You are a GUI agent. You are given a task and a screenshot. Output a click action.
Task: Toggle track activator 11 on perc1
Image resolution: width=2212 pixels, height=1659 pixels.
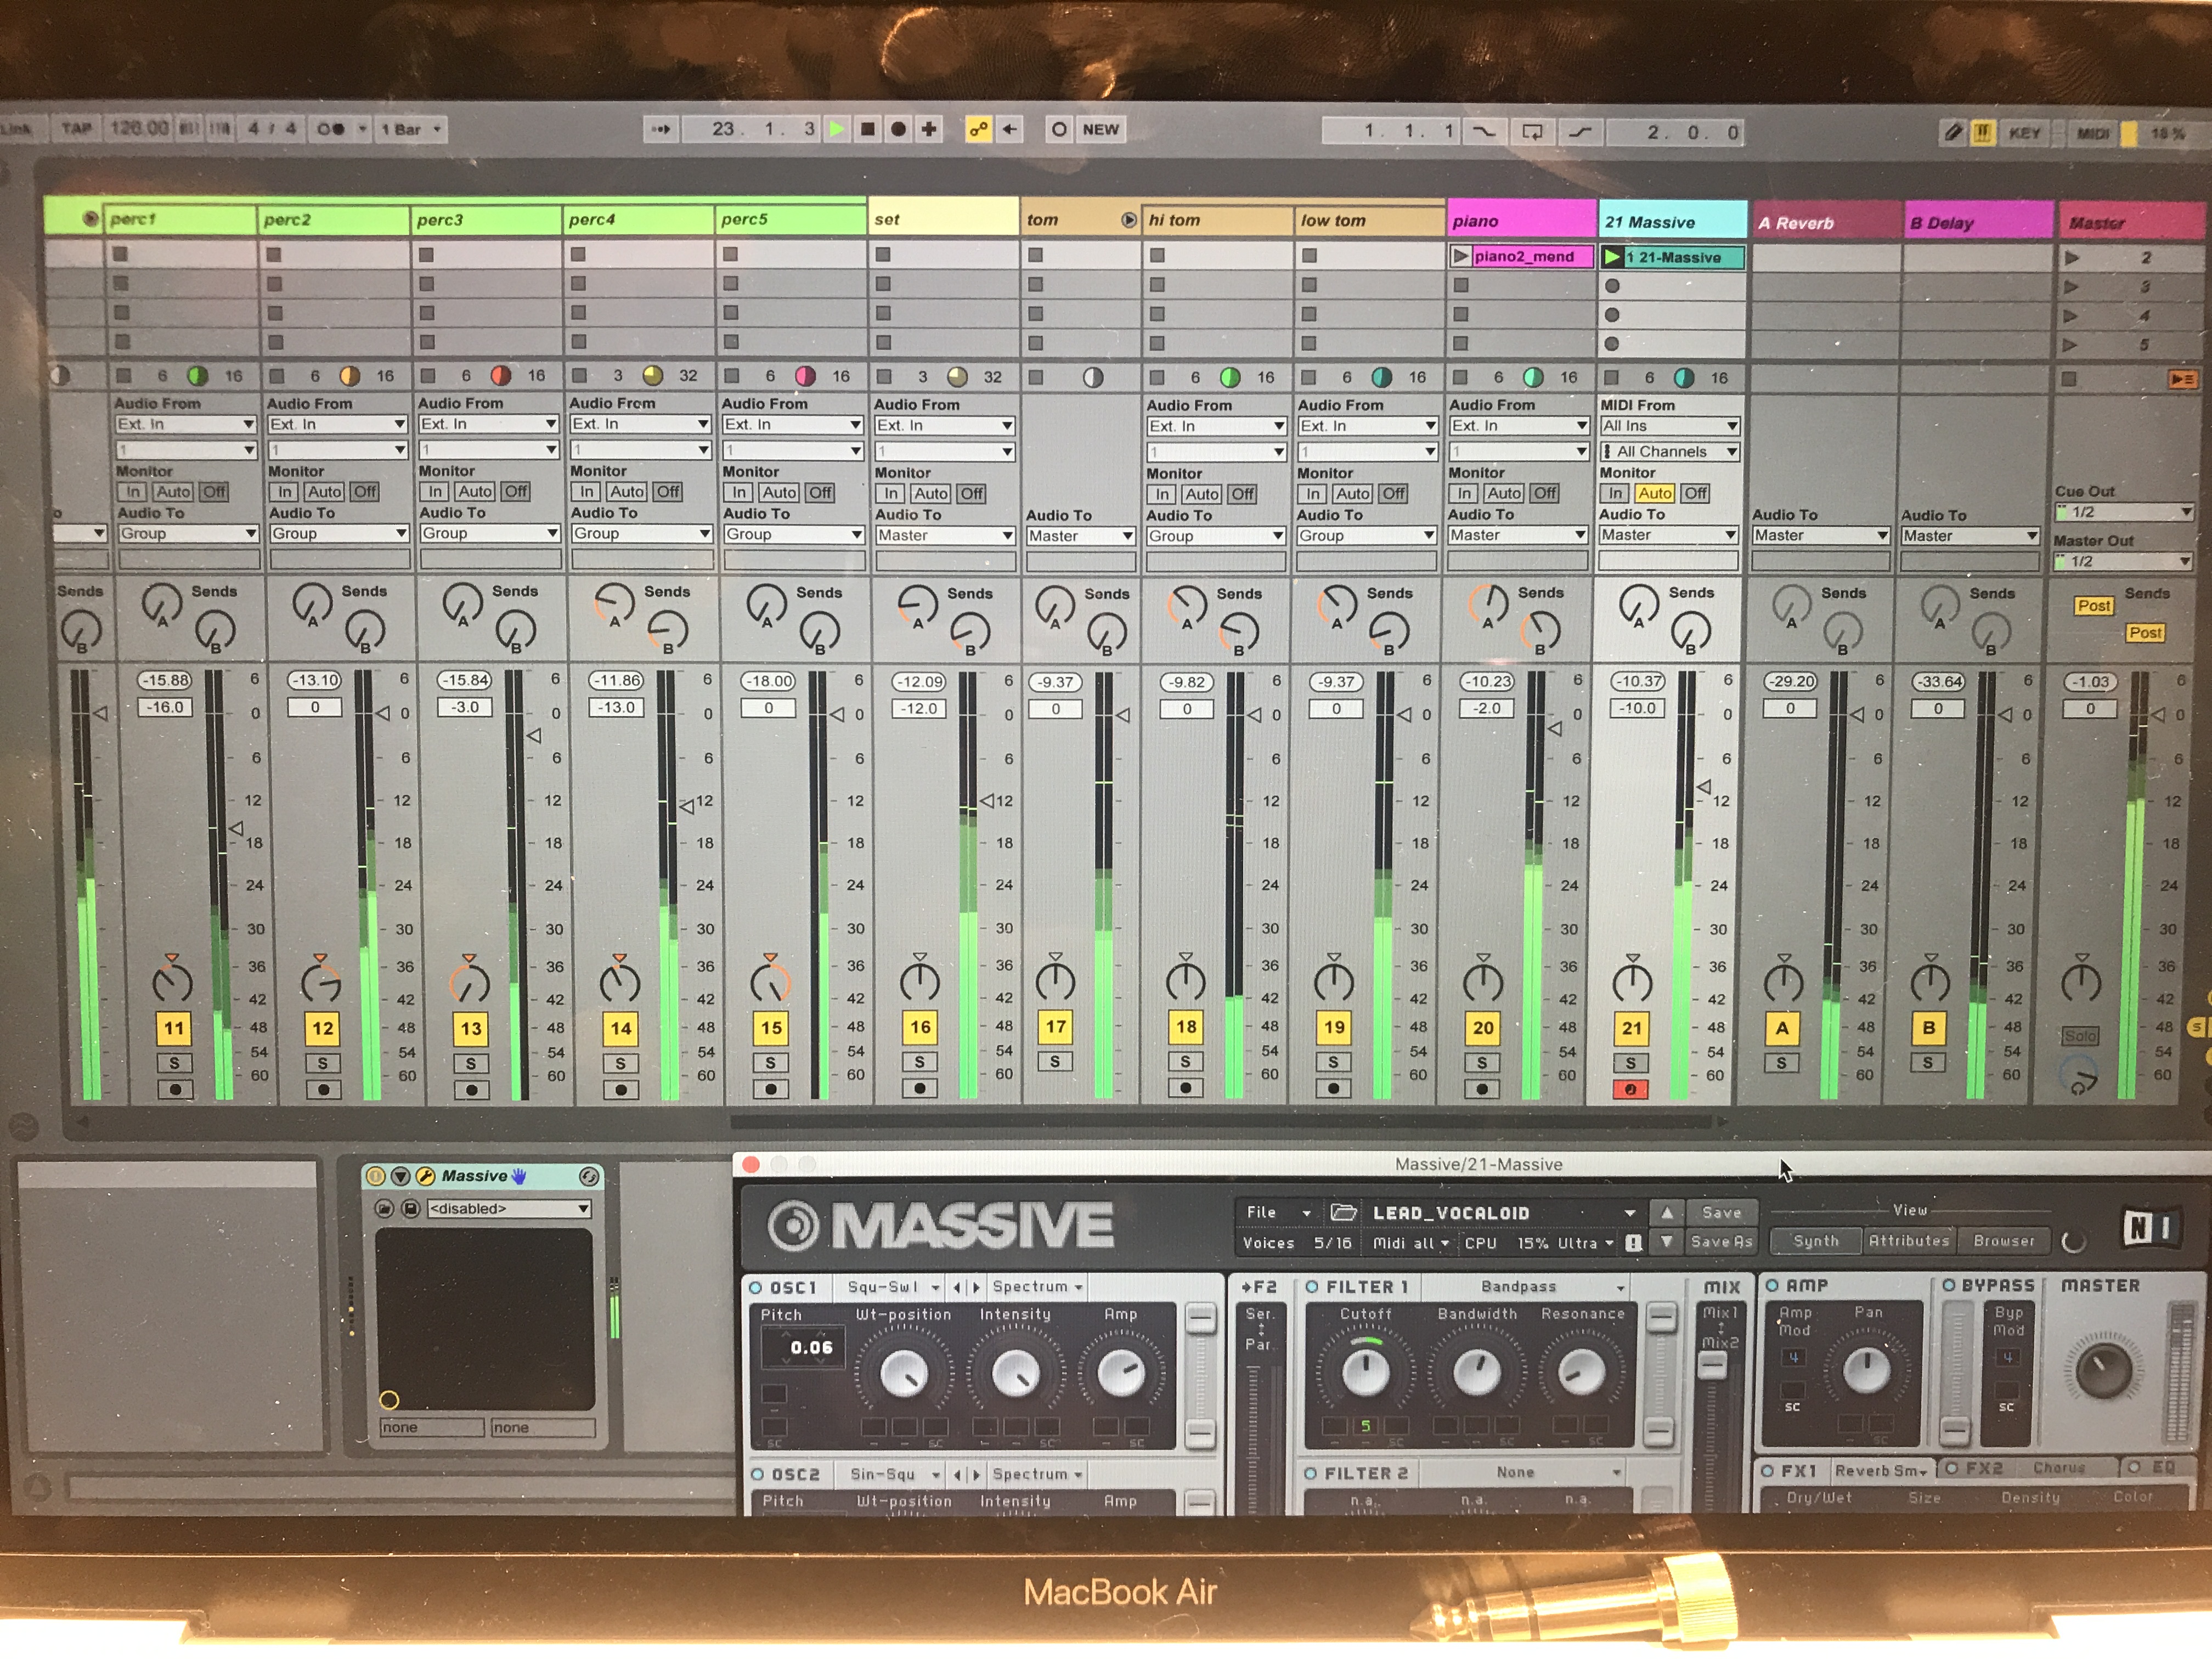click(x=174, y=1028)
